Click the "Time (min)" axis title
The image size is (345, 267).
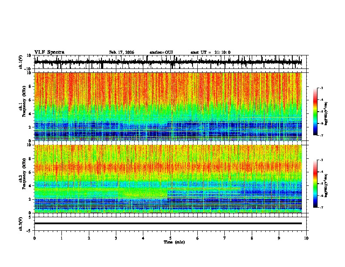[x=174, y=242]
